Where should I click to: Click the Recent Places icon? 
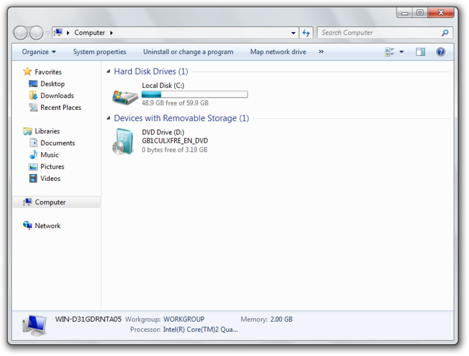pos(33,108)
